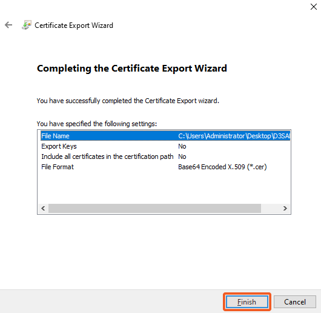The height and width of the screenshot is (313, 321).
Task: Click the Certificate Export Wizard title text
Action: (x=74, y=25)
